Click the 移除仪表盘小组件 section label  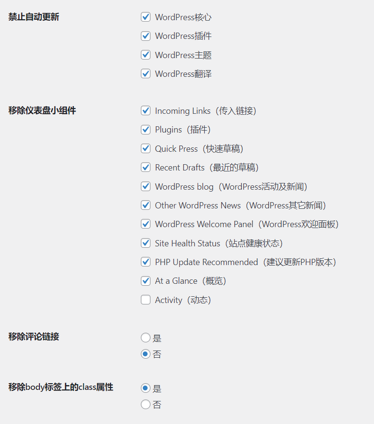point(42,110)
